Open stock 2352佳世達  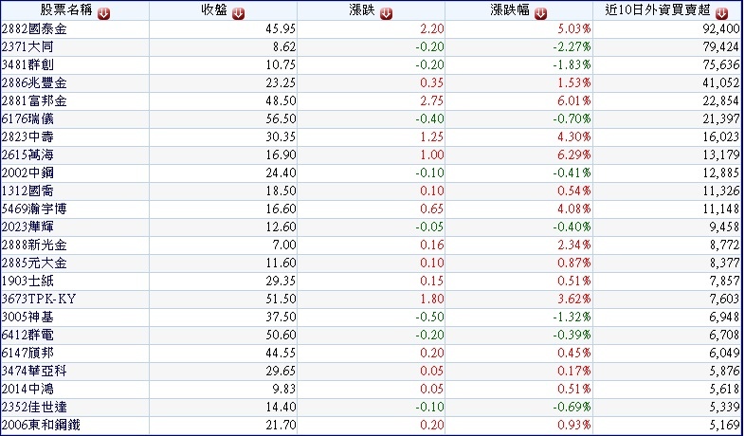click(x=34, y=407)
